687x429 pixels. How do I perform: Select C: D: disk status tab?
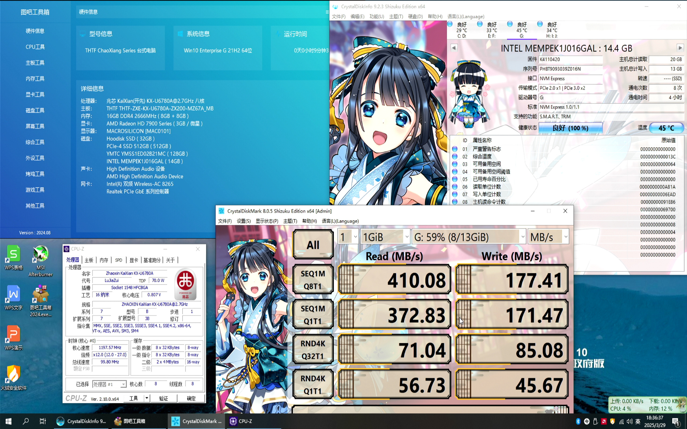(x=461, y=30)
